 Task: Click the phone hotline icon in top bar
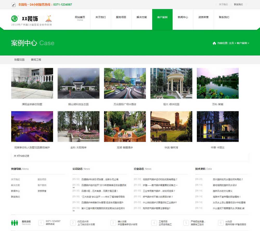click(x=14, y=5)
